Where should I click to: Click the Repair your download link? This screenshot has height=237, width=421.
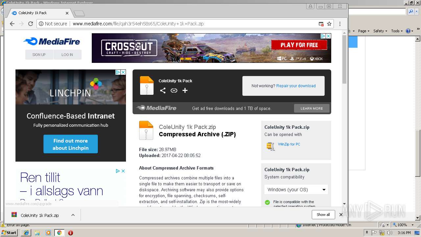click(296, 86)
